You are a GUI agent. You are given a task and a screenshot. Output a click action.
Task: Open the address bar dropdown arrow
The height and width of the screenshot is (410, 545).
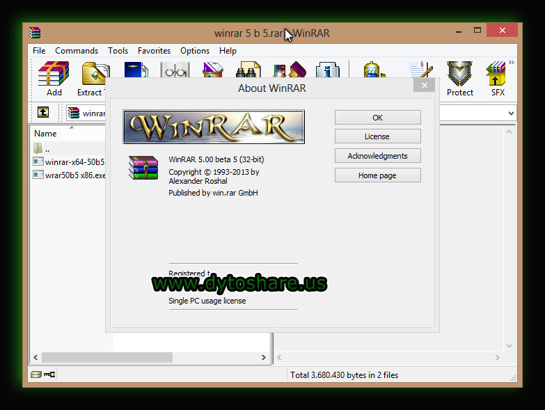(x=511, y=113)
